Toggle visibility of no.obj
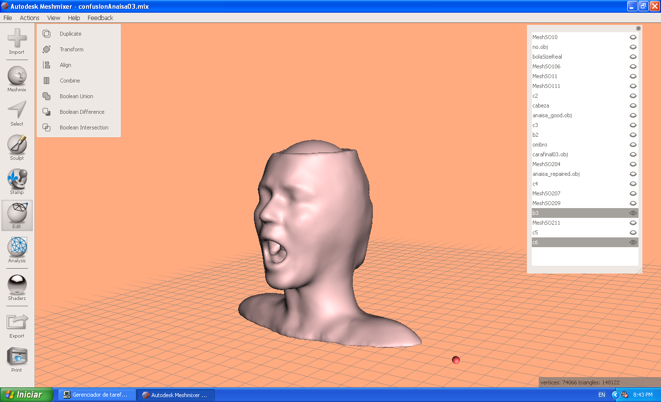This screenshot has height=402, width=661. [x=633, y=47]
